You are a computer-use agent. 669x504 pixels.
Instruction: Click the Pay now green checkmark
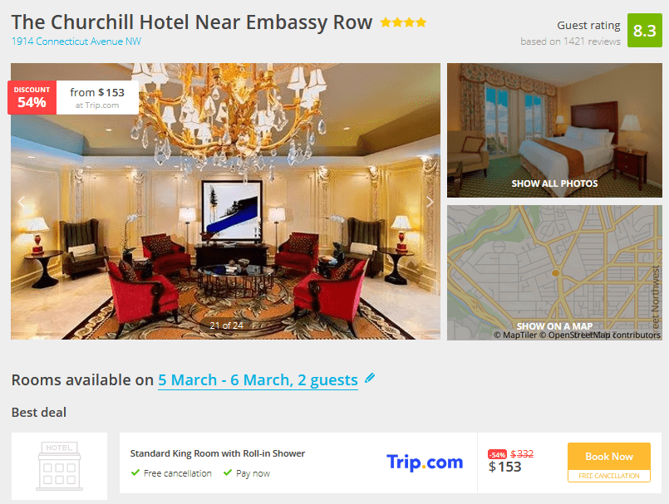(228, 472)
